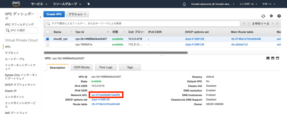Screen dimensions: 287x114
Task: Open インターネットゲートウェイ in the sidebar
Action: pyautogui.click(x=20, y=67)
